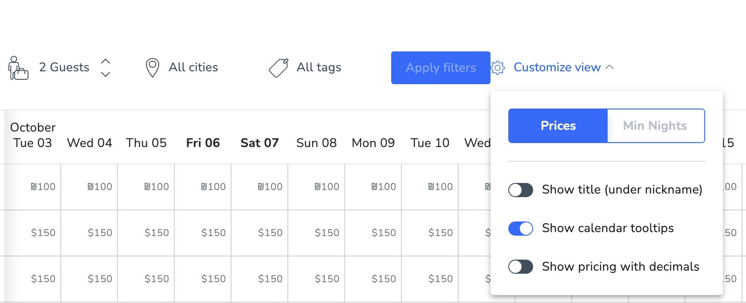Toggle Show title under nickname switch
Image resolution: width=746 pixels, height=303 pixels.
point(521,190)
